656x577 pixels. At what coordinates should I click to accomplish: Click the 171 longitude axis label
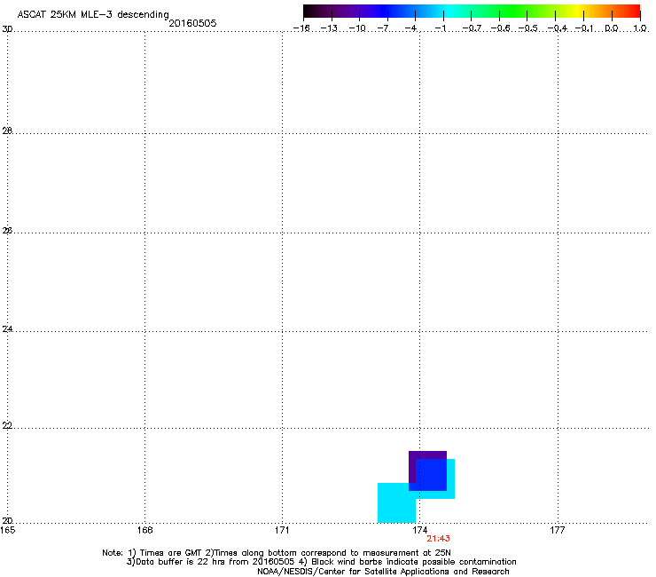tap(282, 530)
